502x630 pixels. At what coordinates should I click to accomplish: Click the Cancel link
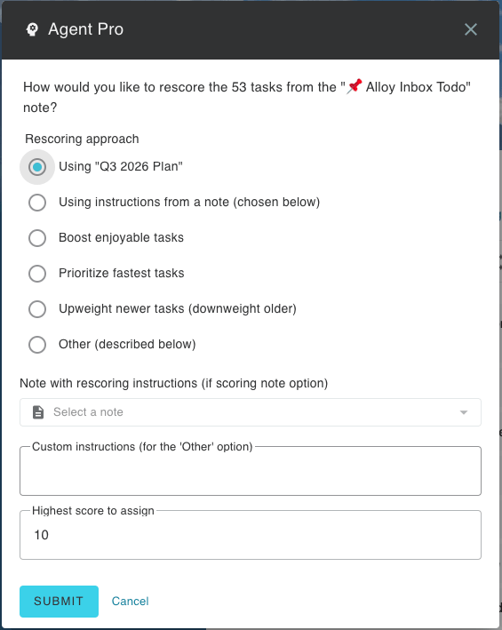click(130, 601)
